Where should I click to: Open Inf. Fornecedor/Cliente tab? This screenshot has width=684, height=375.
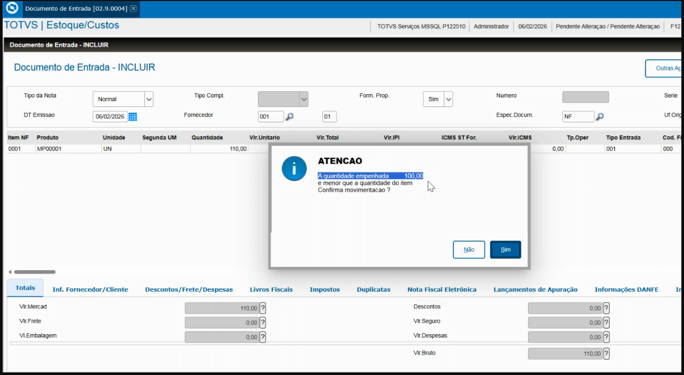pyautogui.click(x=90, y=289)
